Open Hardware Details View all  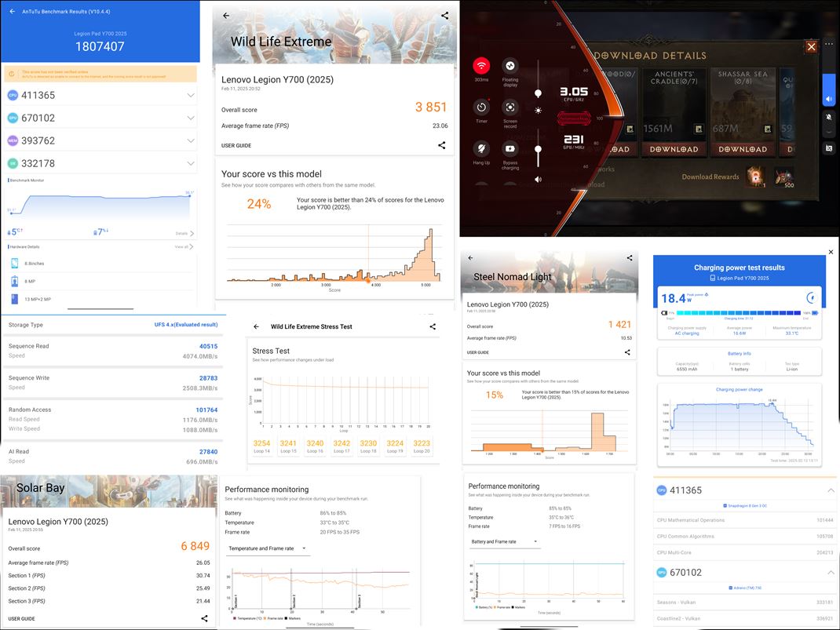(184, 247)
